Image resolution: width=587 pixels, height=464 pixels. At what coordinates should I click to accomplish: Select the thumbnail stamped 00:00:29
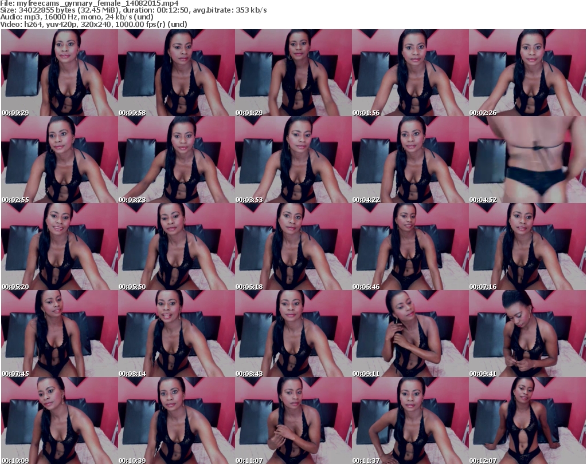[60, 73]
